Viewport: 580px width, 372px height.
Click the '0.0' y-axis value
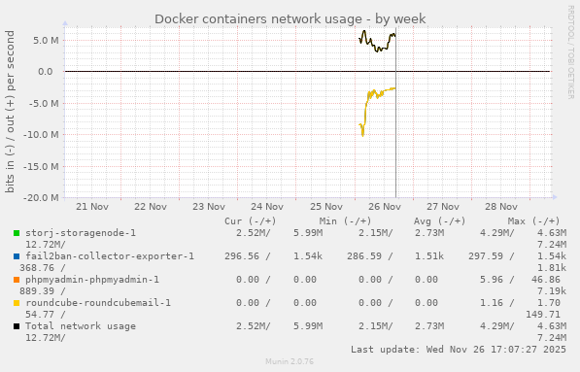[46, 72]
